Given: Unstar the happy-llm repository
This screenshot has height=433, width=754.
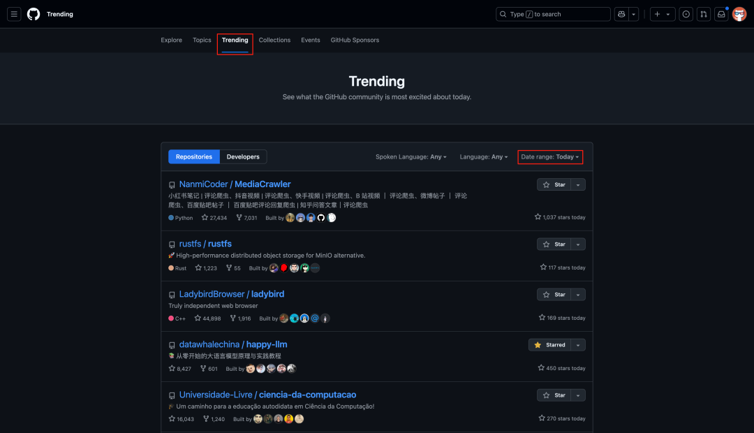Looking at the screenshot, I should tap(552, 344).
